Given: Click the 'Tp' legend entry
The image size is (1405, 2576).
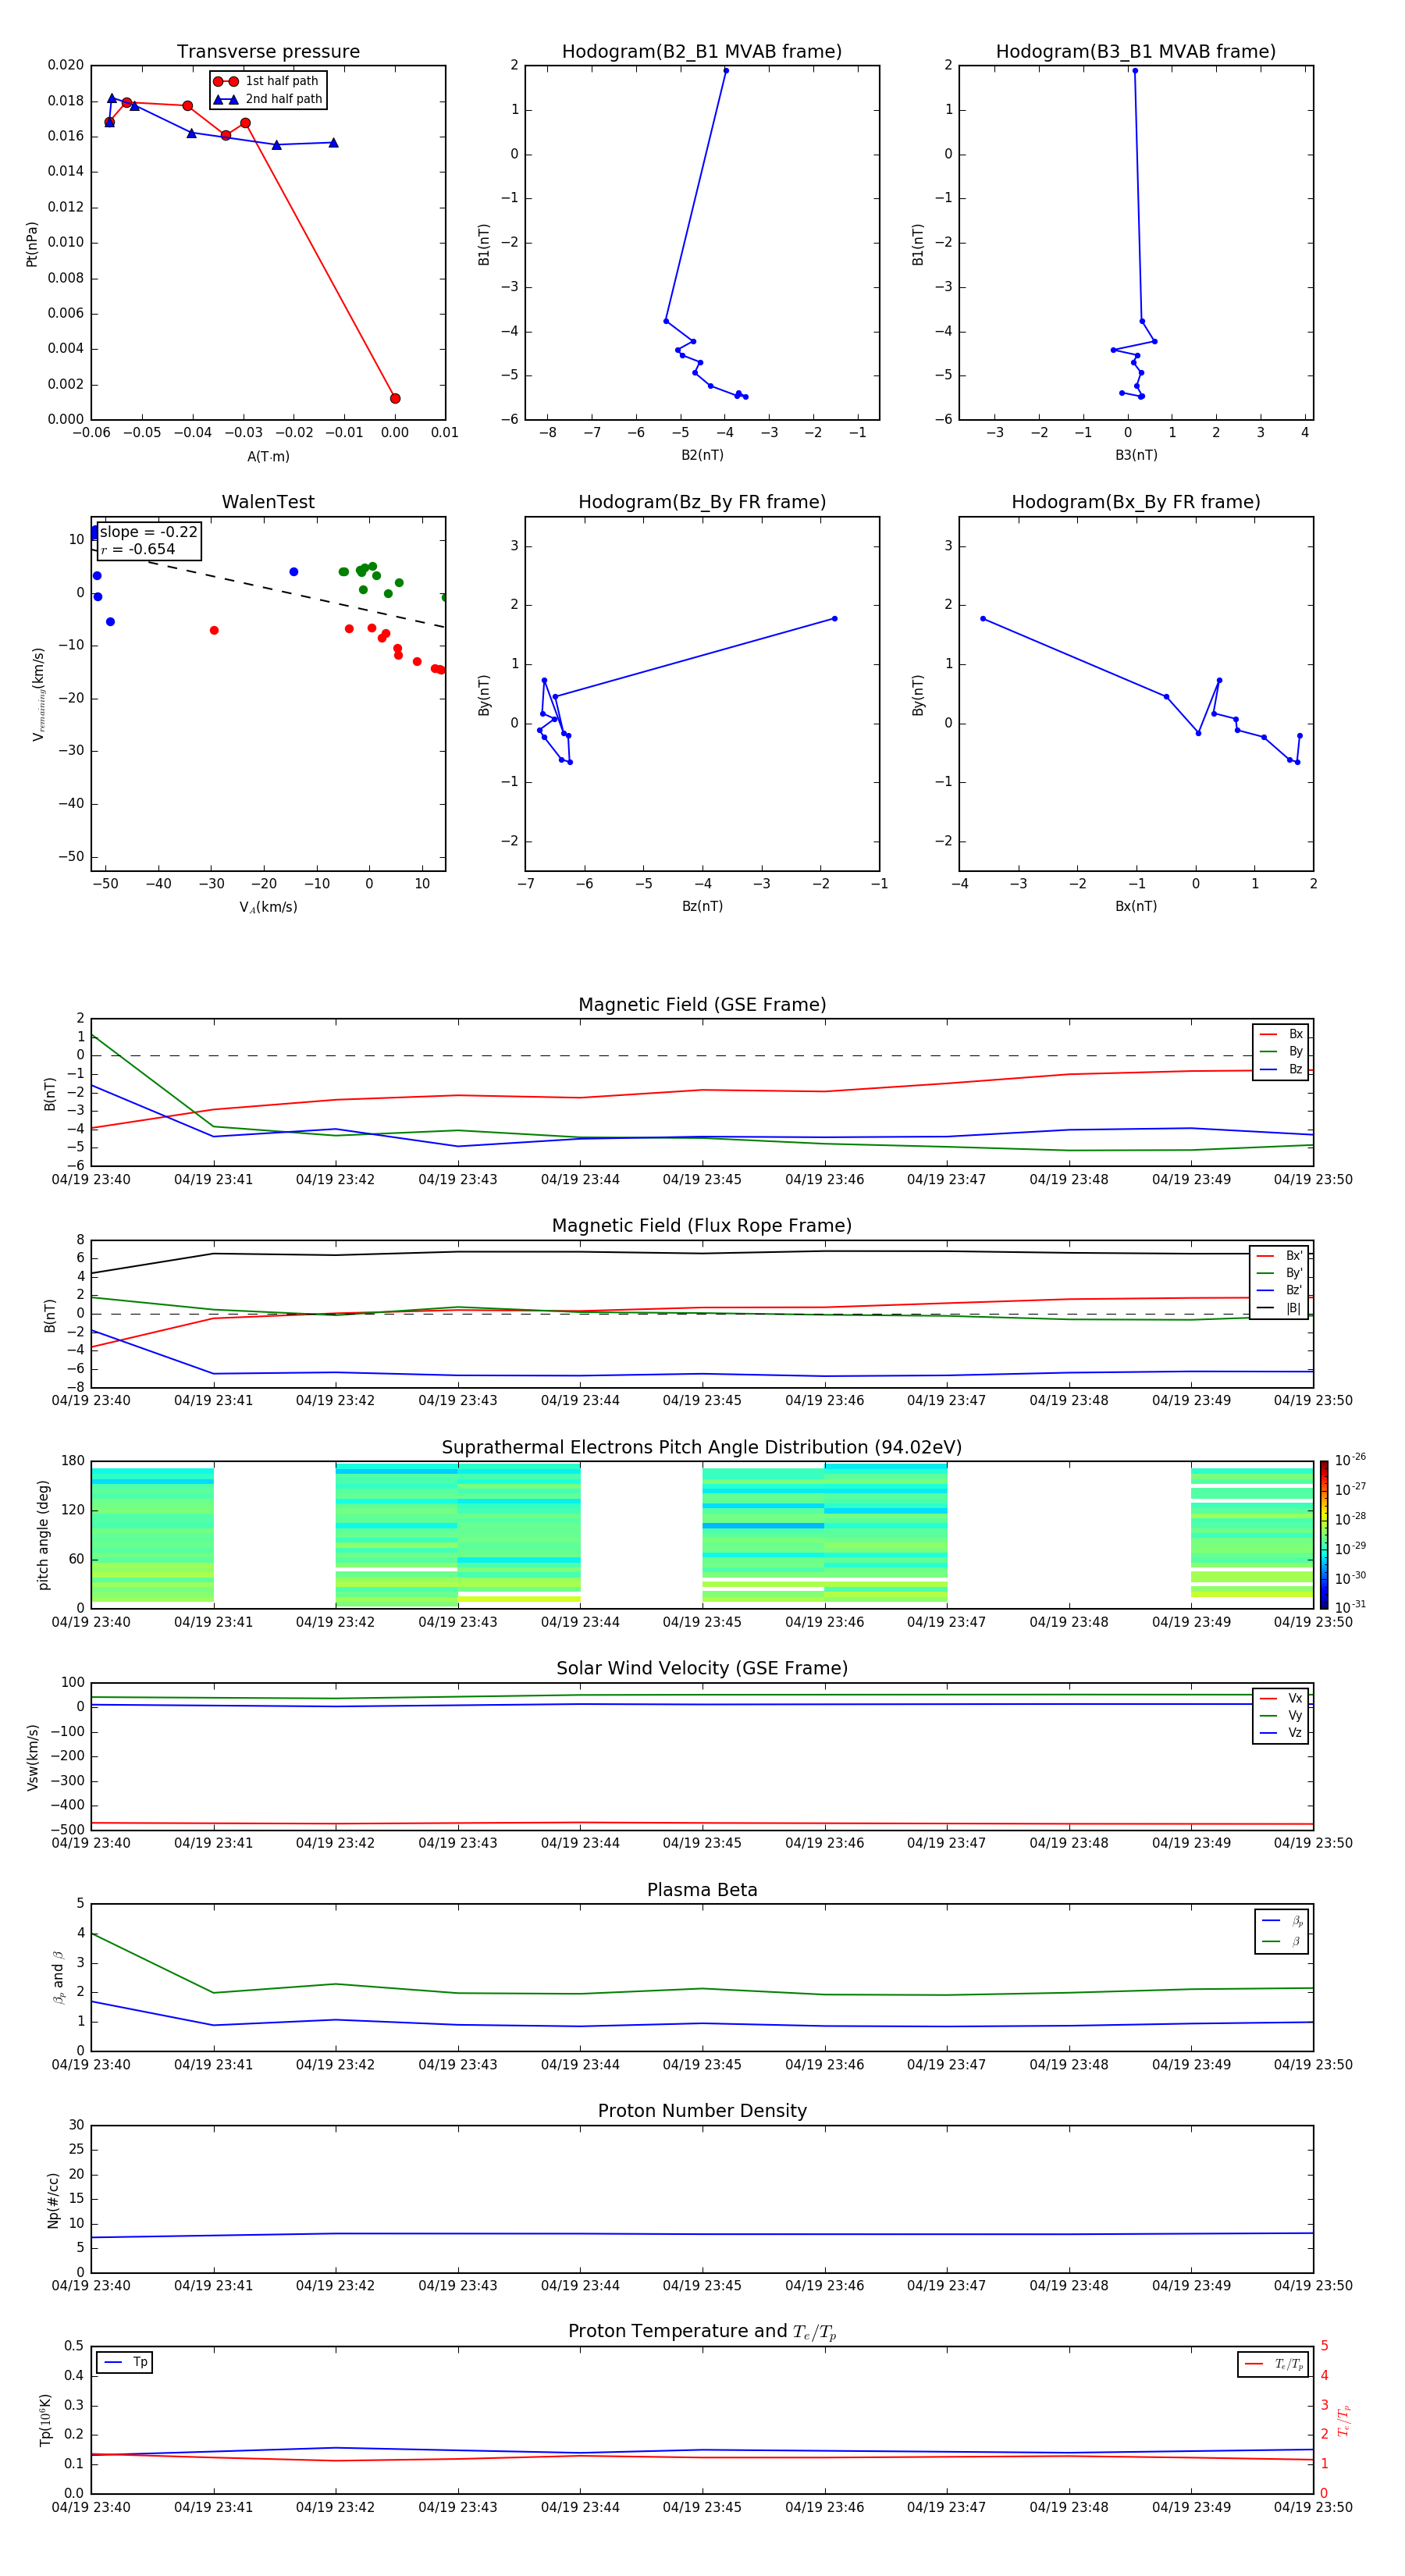Looking at the screenshot, I should coord(125,2362).
